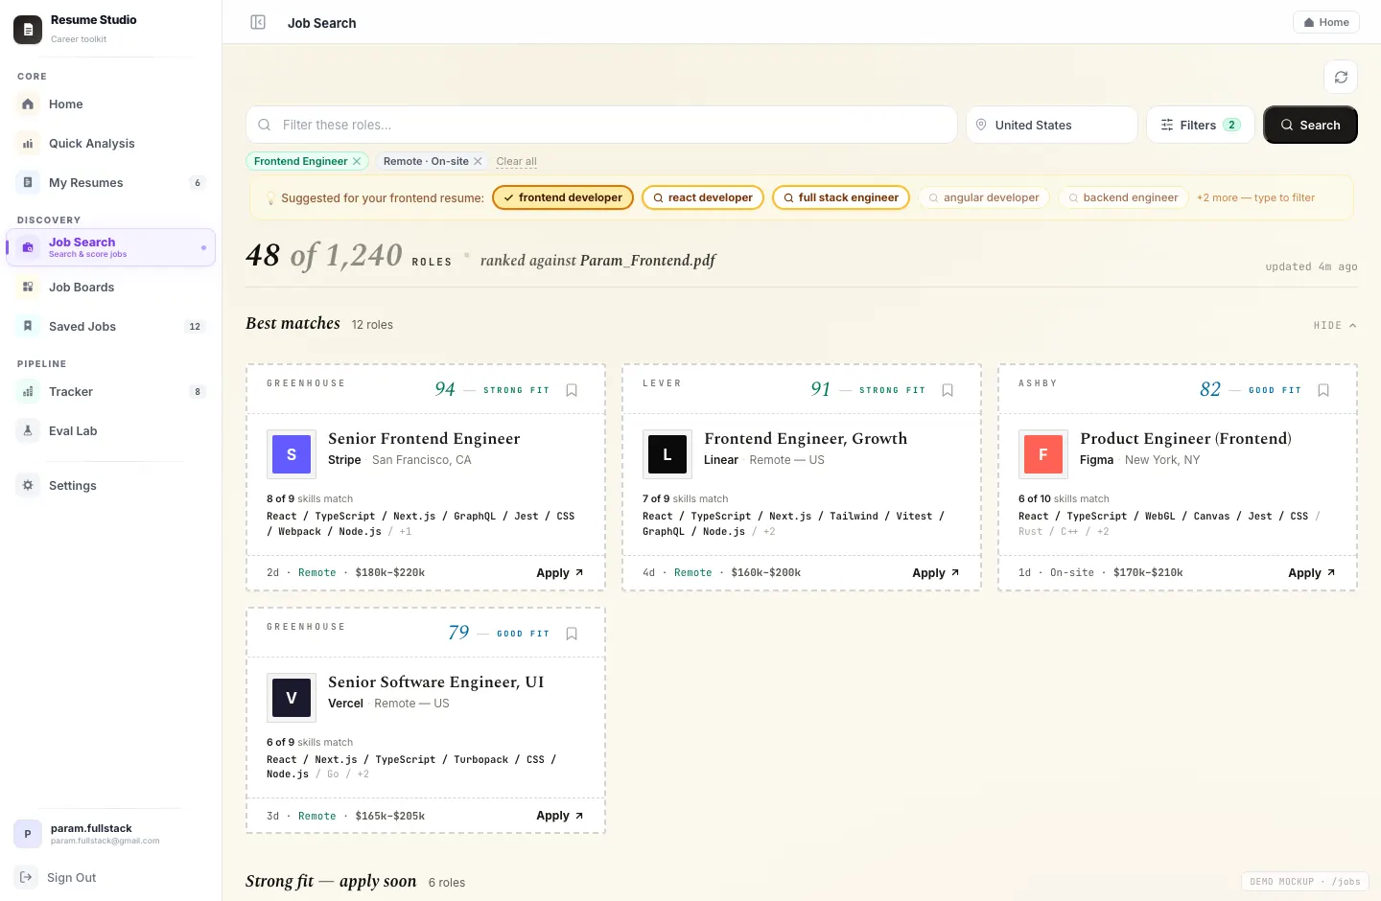Bookmark the Figma Product Engineer job
Screen dimensions: 1381x901
1323,390
